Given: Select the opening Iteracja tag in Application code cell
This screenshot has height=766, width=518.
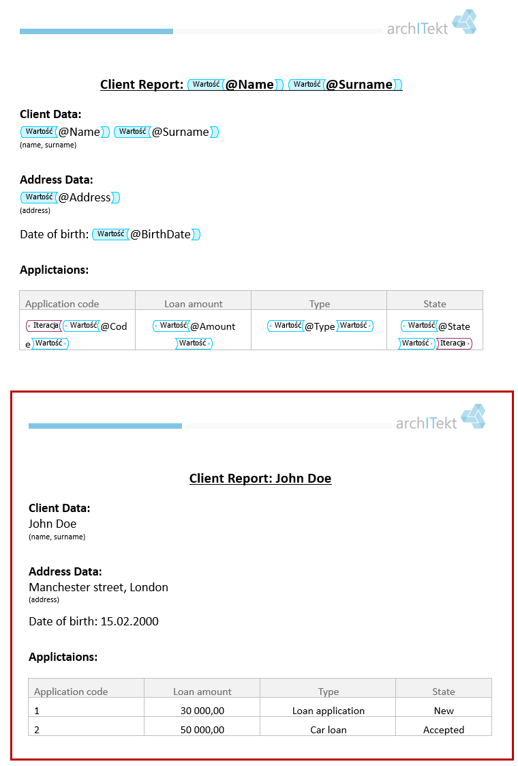Looking at the screenshot, I should tap(44, 326).
